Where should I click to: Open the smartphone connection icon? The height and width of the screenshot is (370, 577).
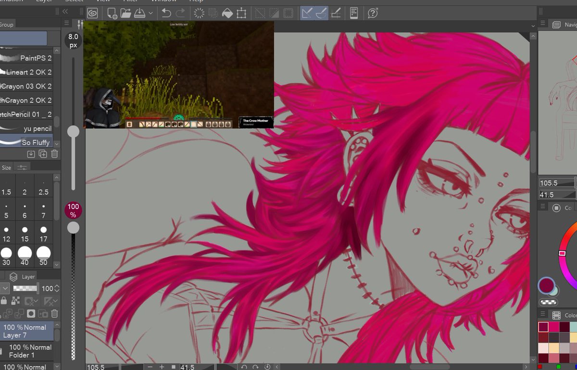[x=354, y=13]
